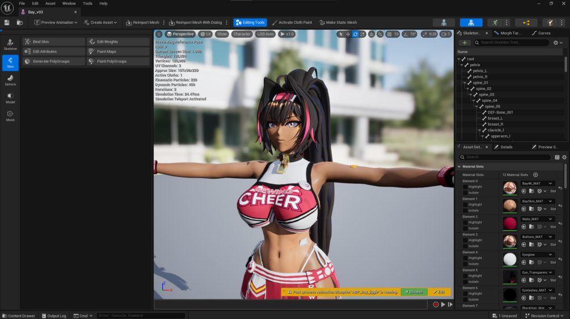
Task: Click the Enter Console Command field
Action: coord(141,316)
